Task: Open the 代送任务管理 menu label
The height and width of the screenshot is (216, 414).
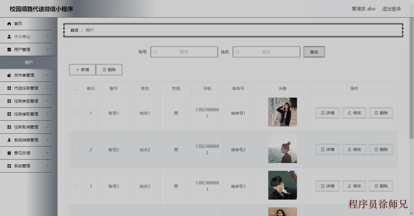Action: point(26,88)
